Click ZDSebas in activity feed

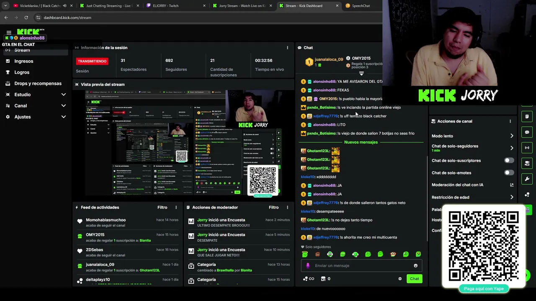[94, 250]
